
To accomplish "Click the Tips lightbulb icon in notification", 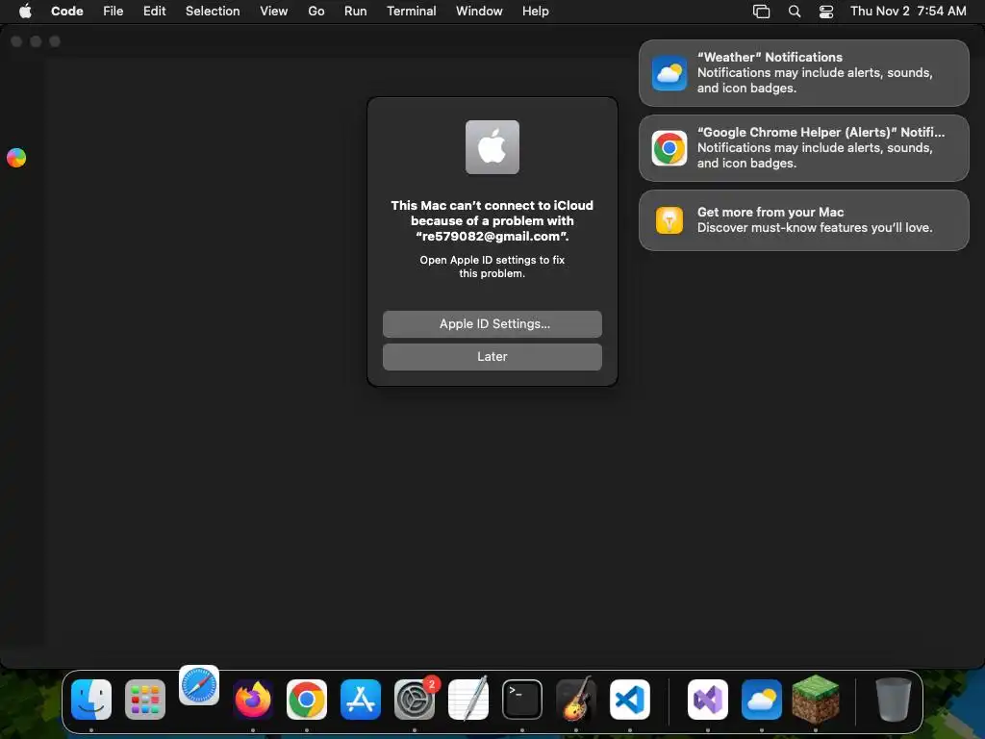I will pos(669,220).
